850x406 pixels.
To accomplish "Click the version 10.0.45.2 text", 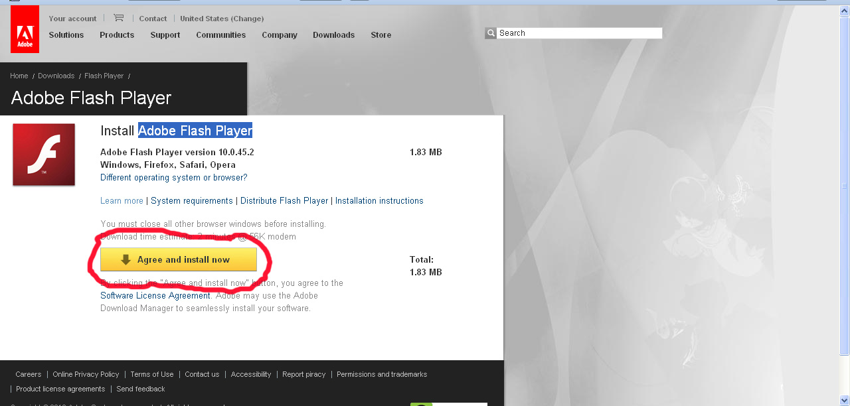I will [177, 153].
